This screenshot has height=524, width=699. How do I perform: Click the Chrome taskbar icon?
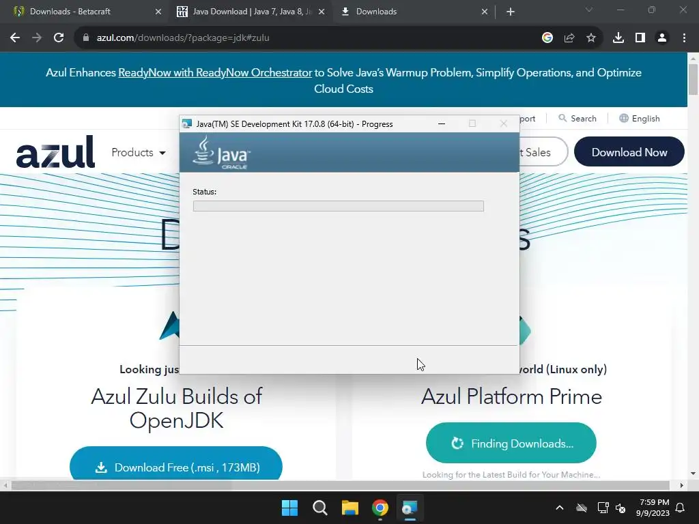point(380,508)
